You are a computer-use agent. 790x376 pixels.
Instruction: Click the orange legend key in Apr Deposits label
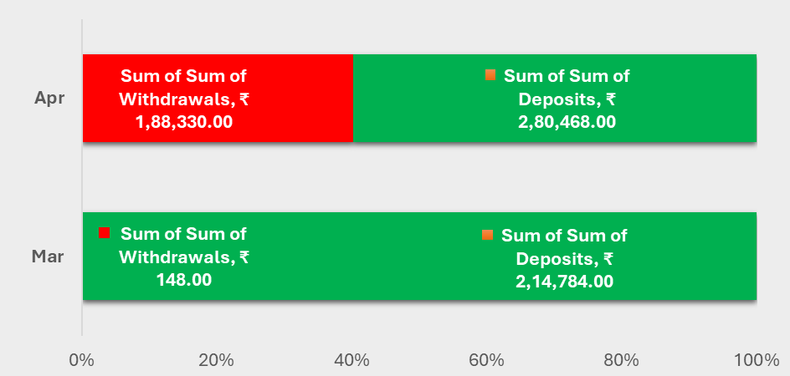[x=490, y=75]
